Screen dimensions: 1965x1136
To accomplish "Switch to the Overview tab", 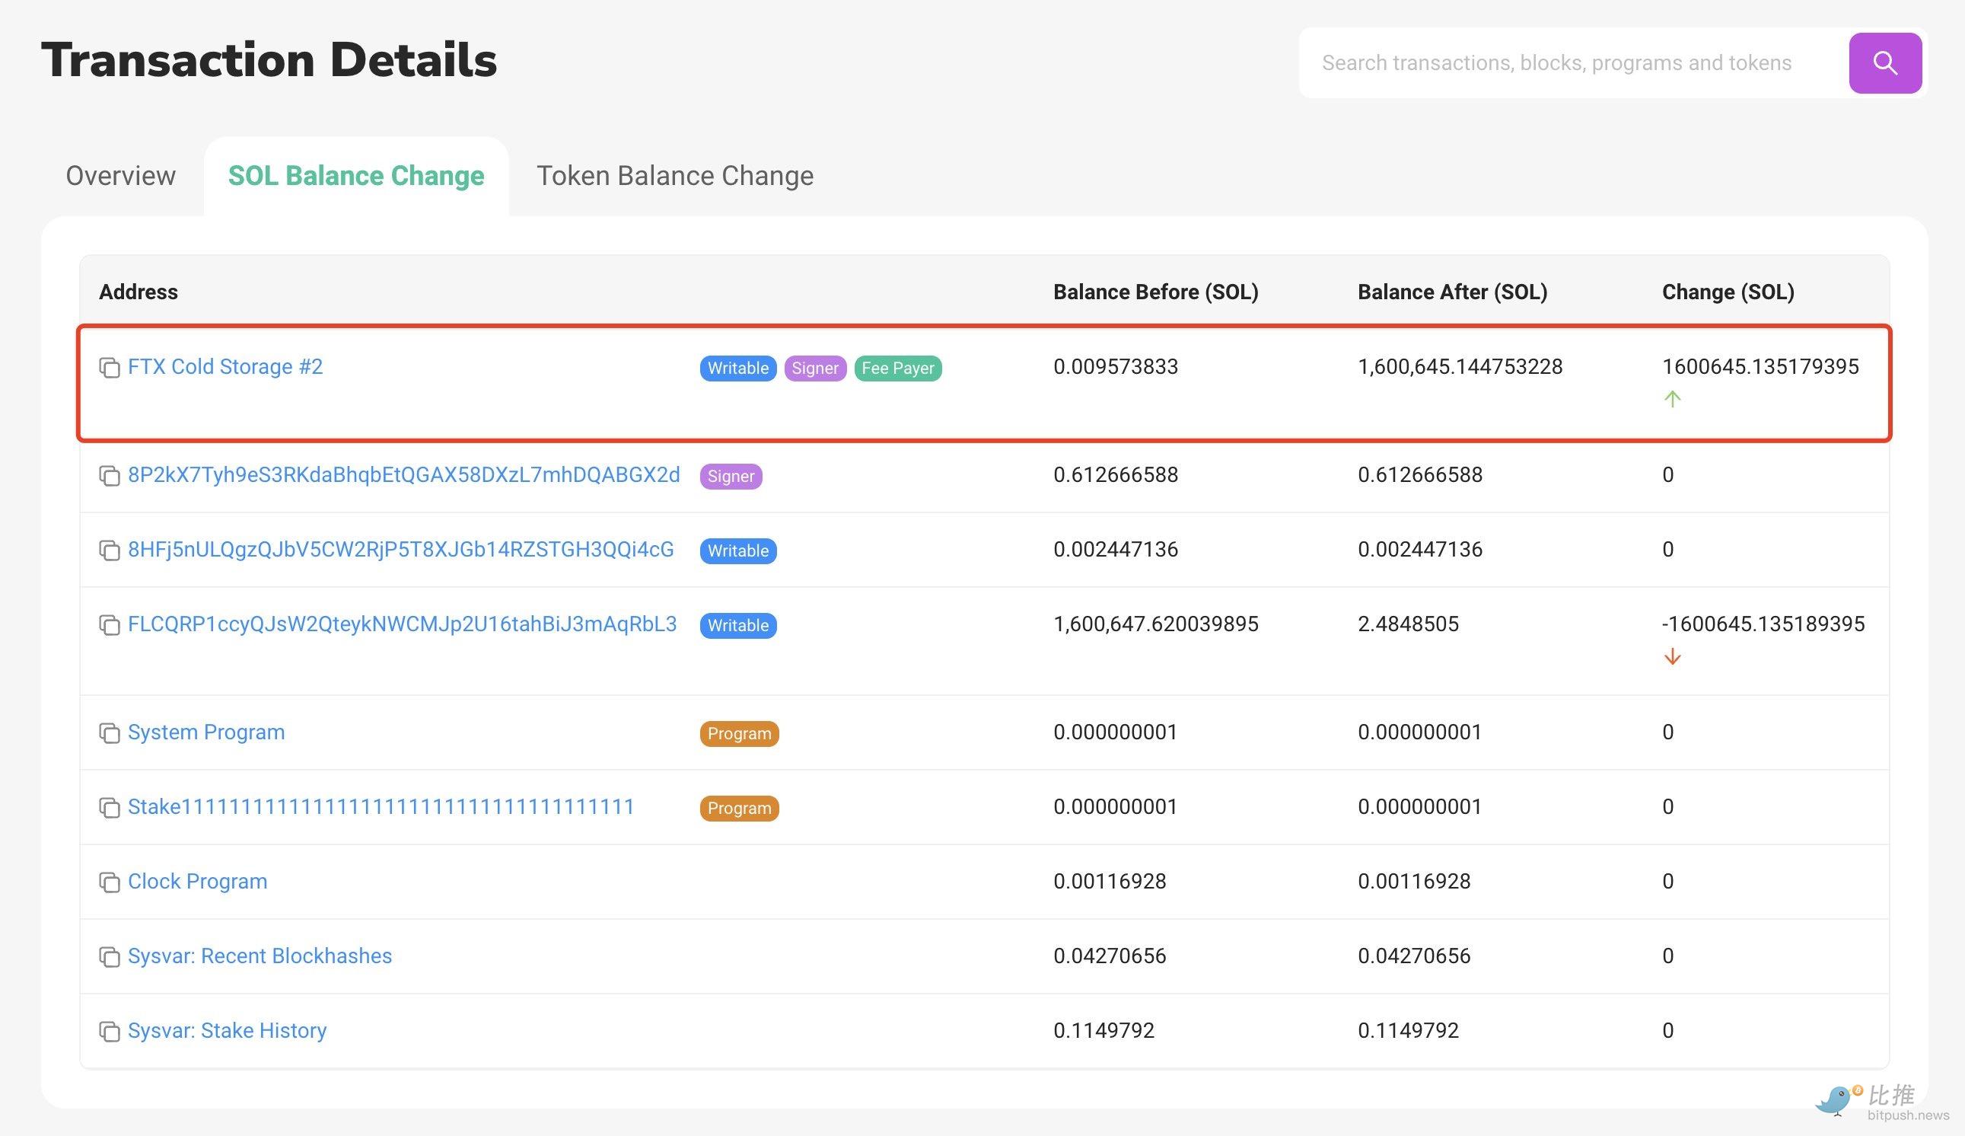I will click(x=121, y=176).
